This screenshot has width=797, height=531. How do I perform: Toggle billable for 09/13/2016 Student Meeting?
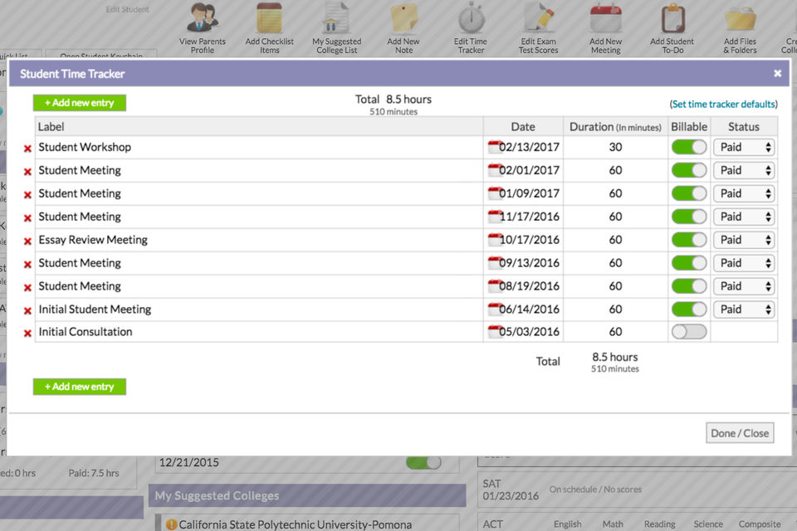(x=689, y=263)
